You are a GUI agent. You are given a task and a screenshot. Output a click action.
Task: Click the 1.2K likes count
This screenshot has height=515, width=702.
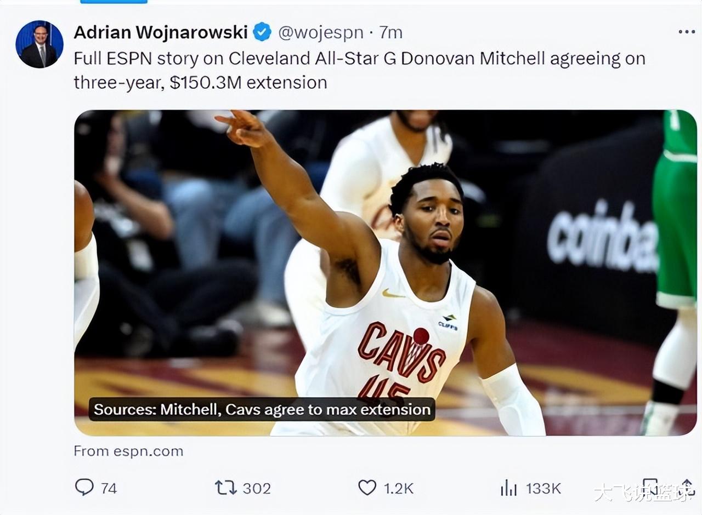[398, 488]
